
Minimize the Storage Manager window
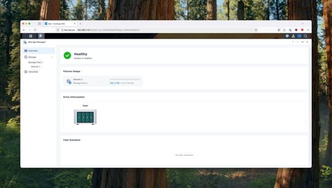coord(298,42)
